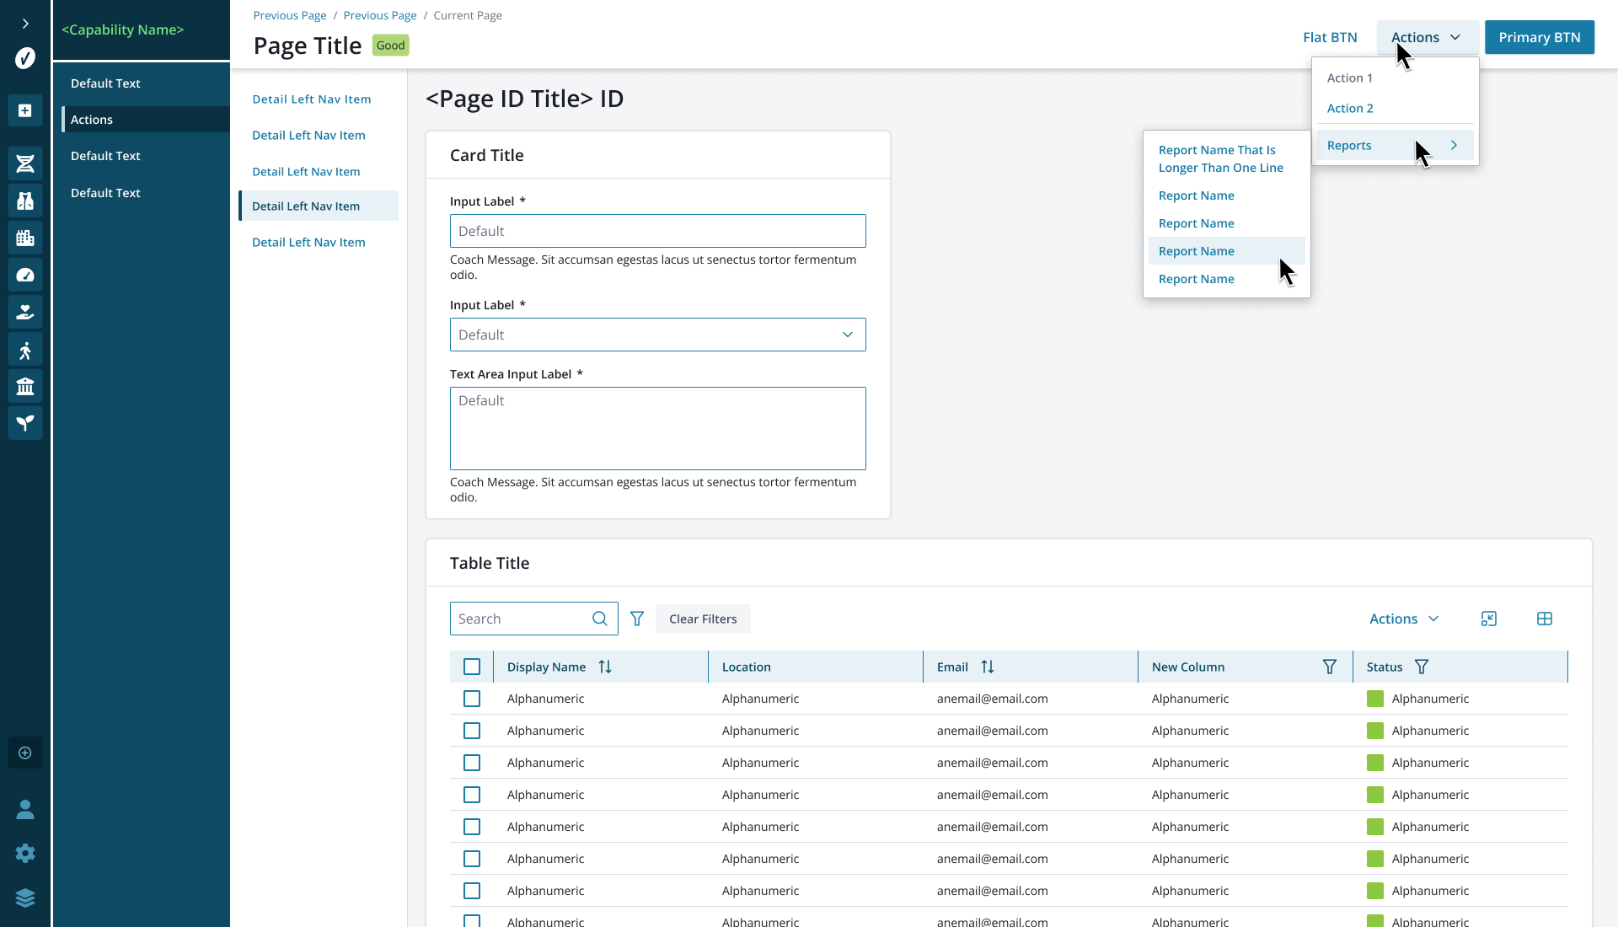The width and height of the screenshot is (1618, 927).
Task: Check the fourth table row checkbox
Action: (472, 795)
